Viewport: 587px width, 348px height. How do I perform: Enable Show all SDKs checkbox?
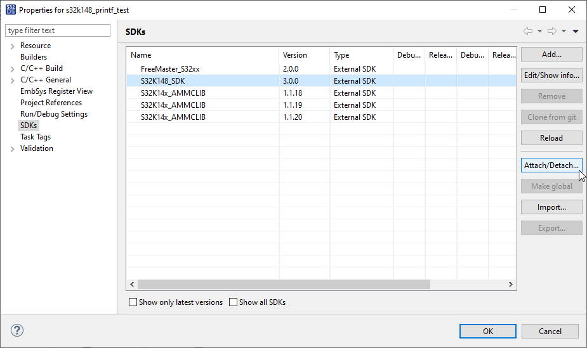(234, 302)
